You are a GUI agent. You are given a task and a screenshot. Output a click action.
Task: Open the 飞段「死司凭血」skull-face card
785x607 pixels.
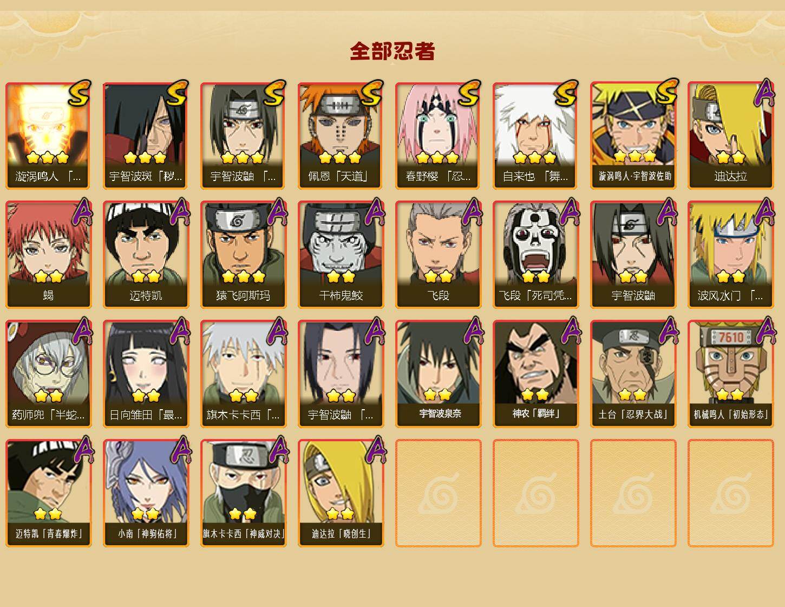pos(535,255)
